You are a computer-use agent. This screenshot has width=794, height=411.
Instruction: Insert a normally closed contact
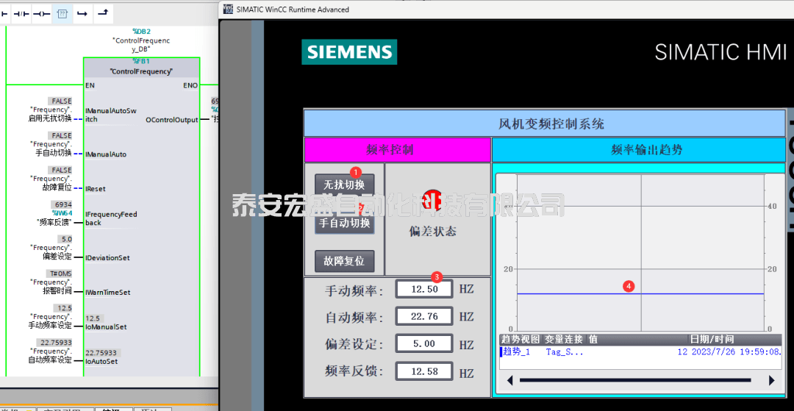pyautogui.click(x=21, y=13)
